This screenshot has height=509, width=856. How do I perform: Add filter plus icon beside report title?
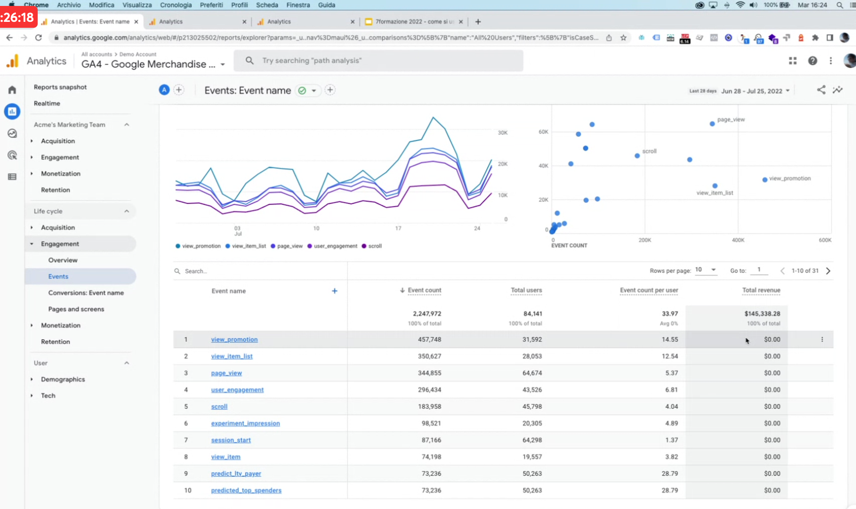(x=330, y=90)
